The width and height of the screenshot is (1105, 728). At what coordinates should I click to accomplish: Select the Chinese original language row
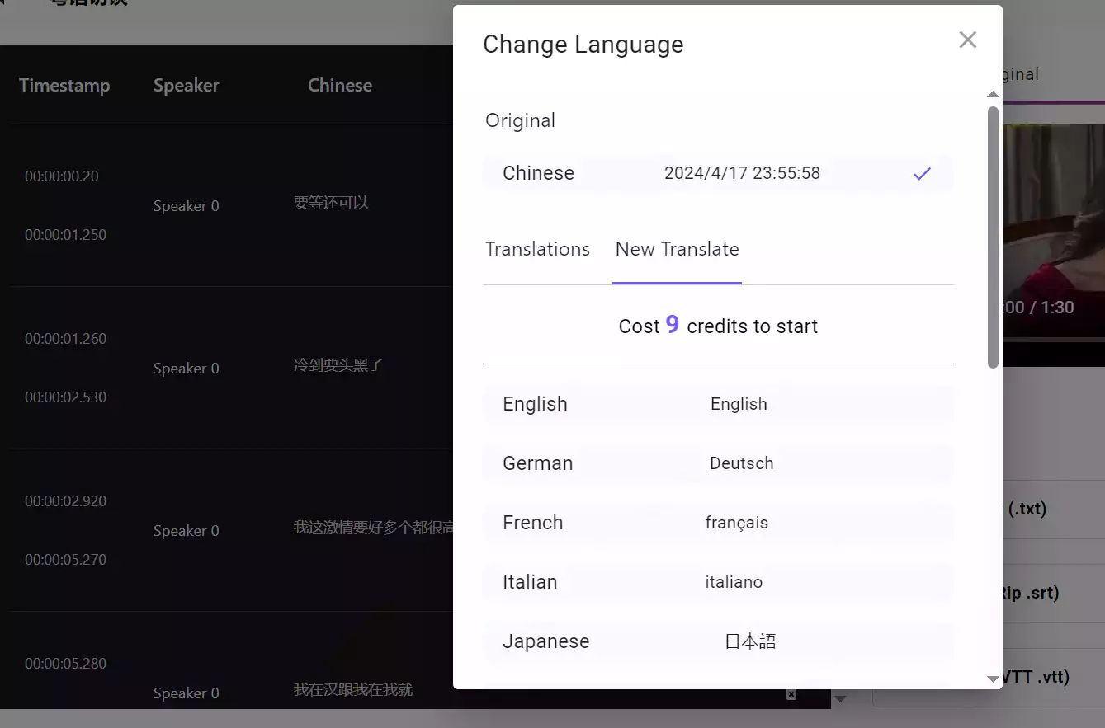tap(717, 173)
